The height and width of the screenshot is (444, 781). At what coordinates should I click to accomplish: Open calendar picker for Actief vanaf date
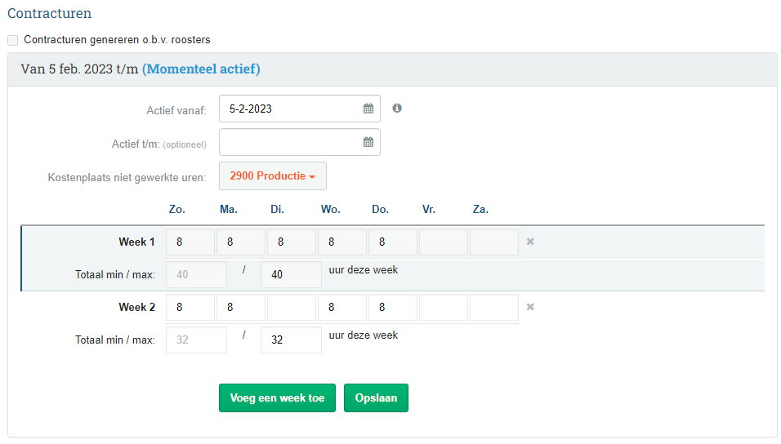[x=368, y=109]
